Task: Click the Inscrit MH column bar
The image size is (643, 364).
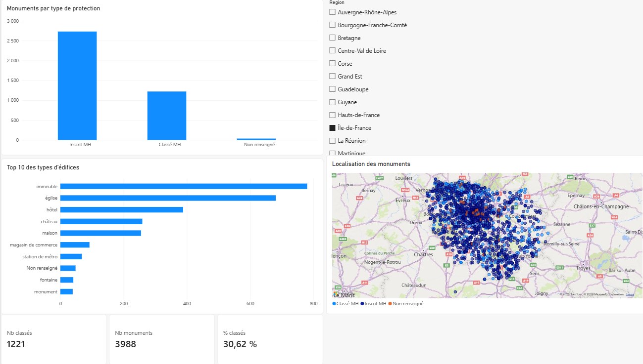Action: tap(77, 85)
